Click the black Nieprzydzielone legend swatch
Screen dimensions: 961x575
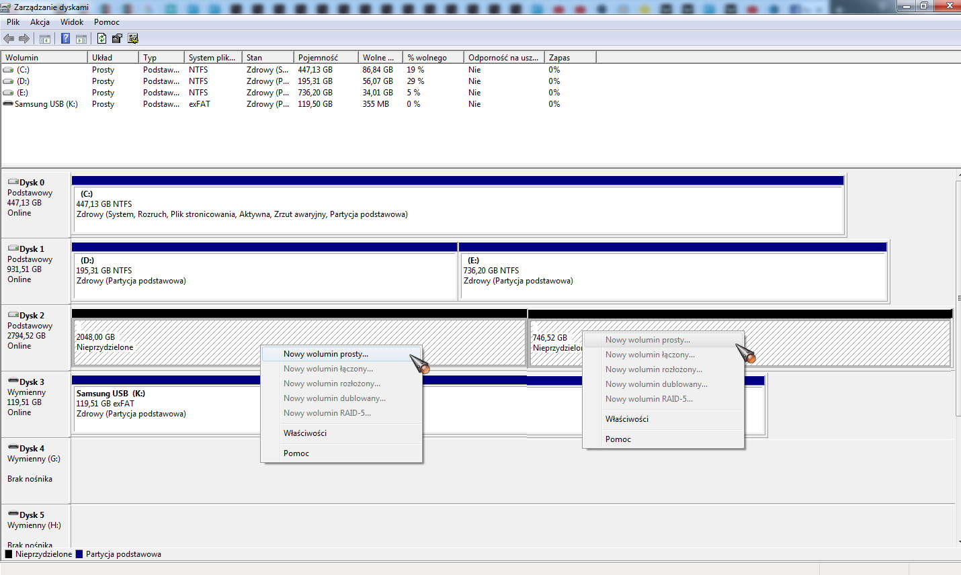pos(9,554)
